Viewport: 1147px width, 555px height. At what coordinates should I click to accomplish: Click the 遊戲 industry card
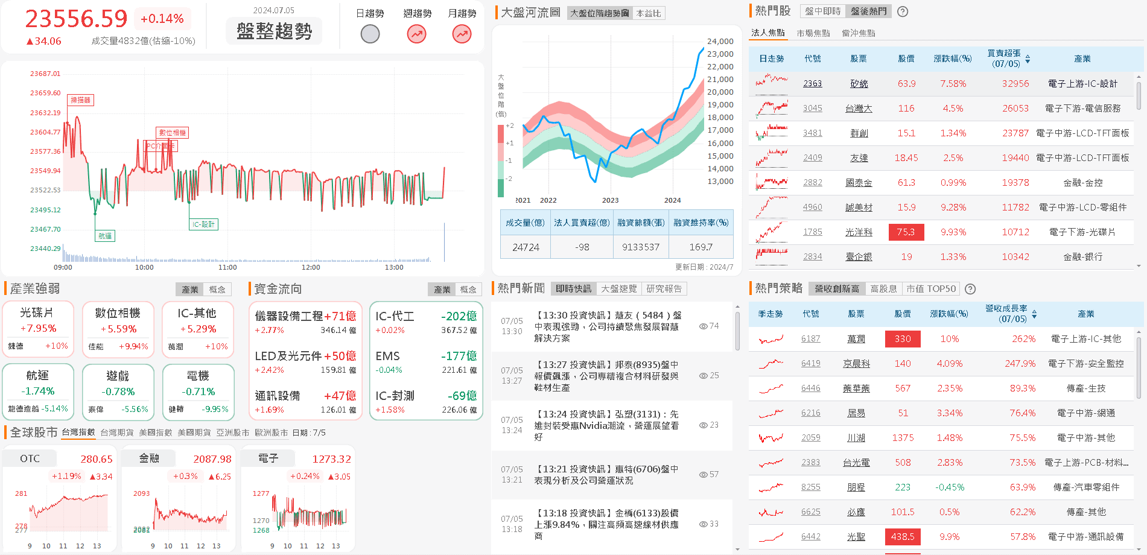click(x=118, y=392)
